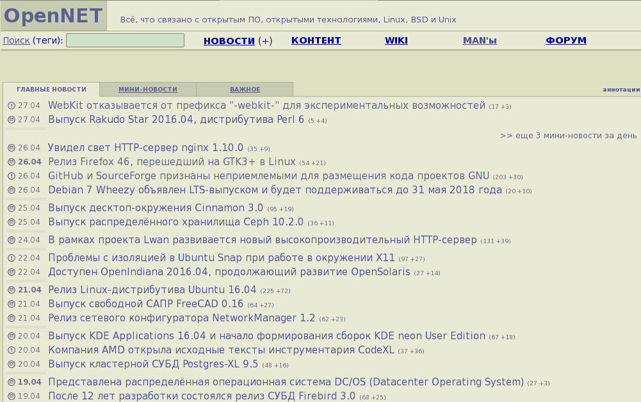This screenshot has width=641, height=402.
Task: Click icon beside Postgres-XL 9.5 news
Action: [x=12, y=364]
